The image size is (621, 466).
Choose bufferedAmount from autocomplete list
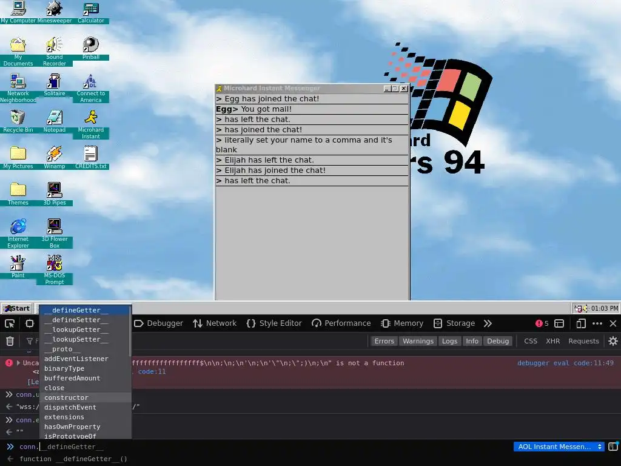point(84,378)
